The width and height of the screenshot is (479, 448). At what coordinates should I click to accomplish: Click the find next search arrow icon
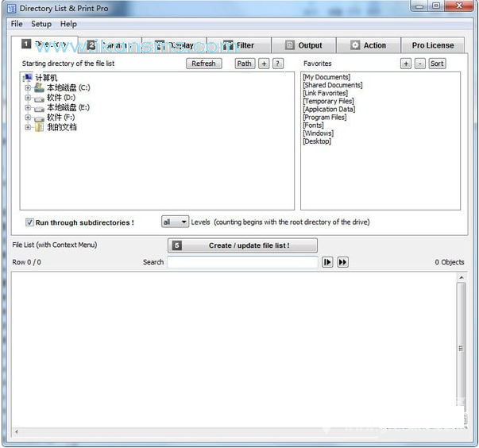click(x=327, y=262)
